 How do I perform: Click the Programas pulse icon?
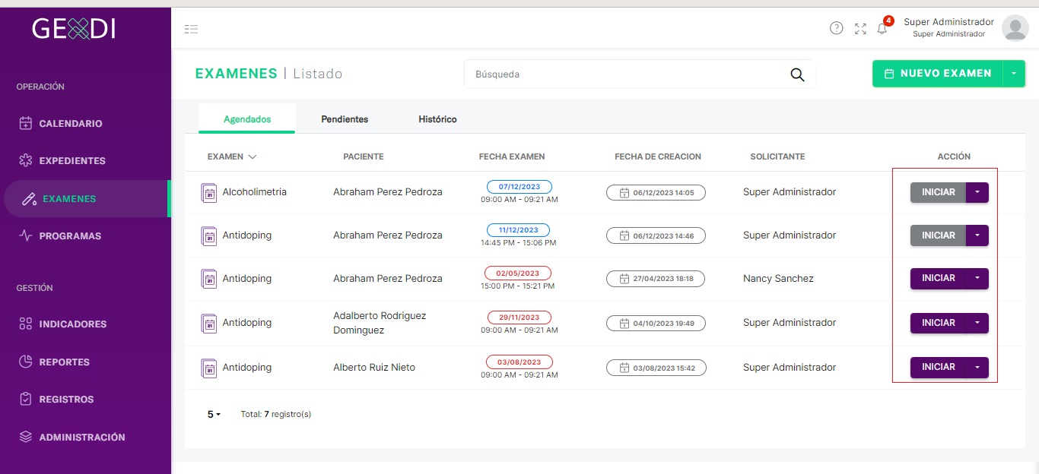(26, 235)
